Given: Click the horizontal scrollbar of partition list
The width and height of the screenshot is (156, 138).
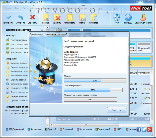Looking at the screenshot, I should point(86,125).
